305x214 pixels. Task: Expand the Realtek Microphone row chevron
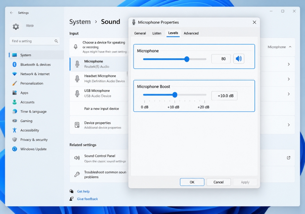289,64
